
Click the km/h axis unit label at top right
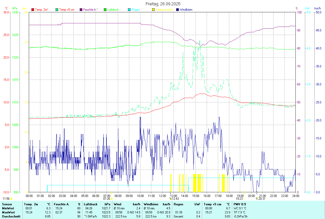(317, 8)
